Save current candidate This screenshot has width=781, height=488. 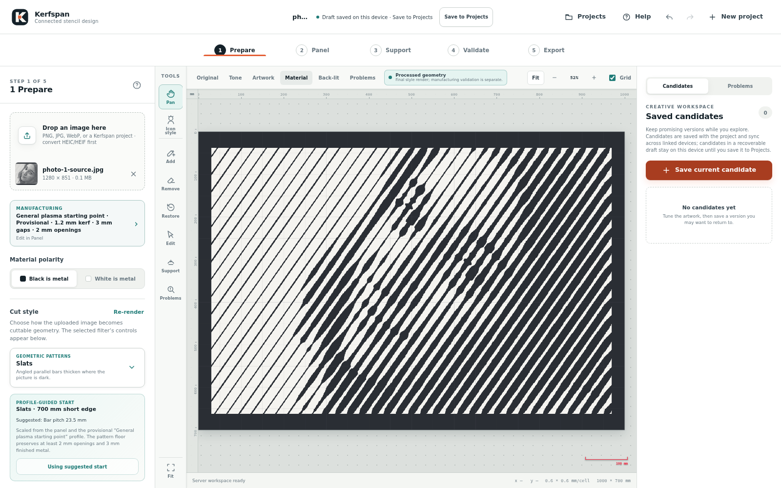click(x=709, y=170)
